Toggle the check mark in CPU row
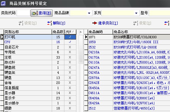This screenshot has width=170, height=112. coord(70,42)
